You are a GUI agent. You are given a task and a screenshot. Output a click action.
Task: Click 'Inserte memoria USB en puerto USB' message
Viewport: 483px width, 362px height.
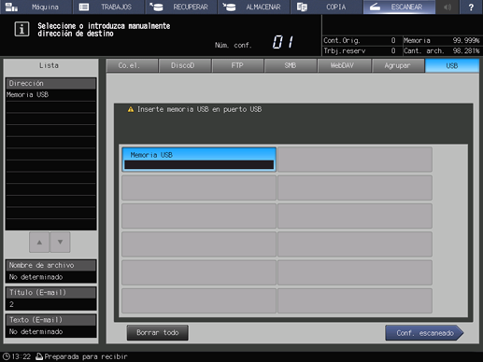[x=199, y=109]
